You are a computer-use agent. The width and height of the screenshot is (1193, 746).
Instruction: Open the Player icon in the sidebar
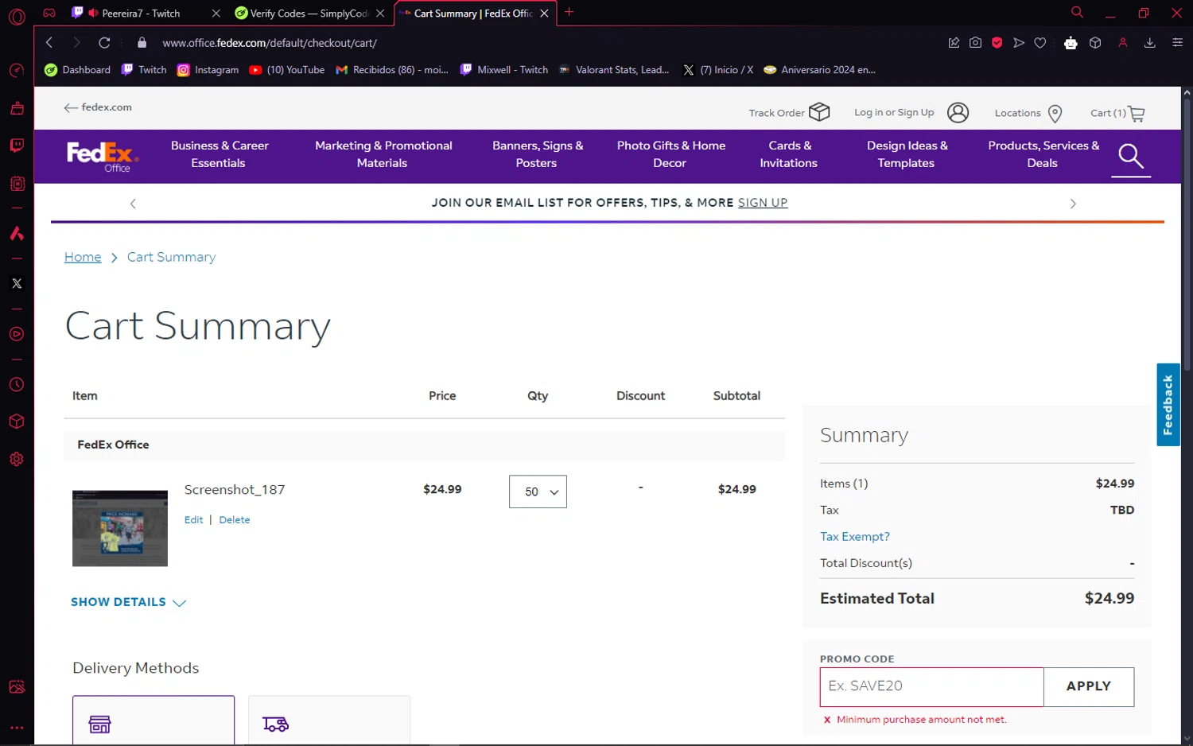pyautogui.click(x=17, y=334)
